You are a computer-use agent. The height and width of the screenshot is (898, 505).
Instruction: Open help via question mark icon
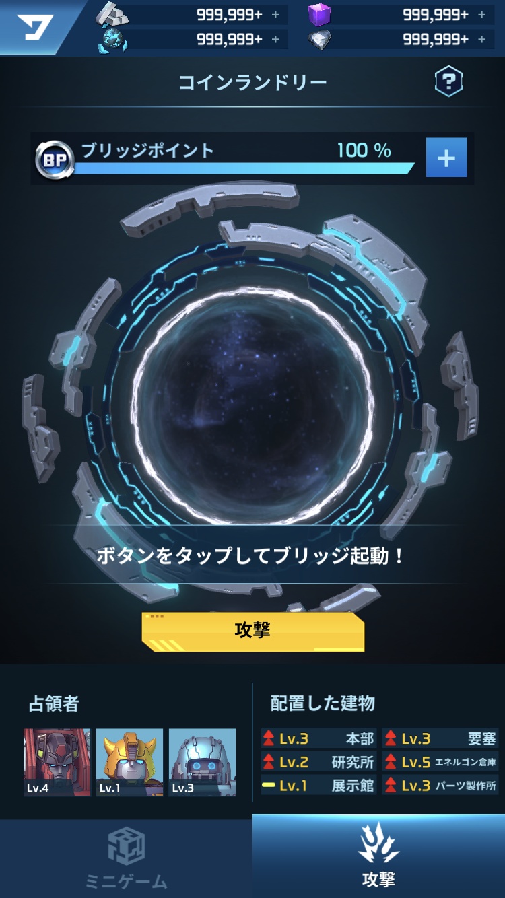448,82
